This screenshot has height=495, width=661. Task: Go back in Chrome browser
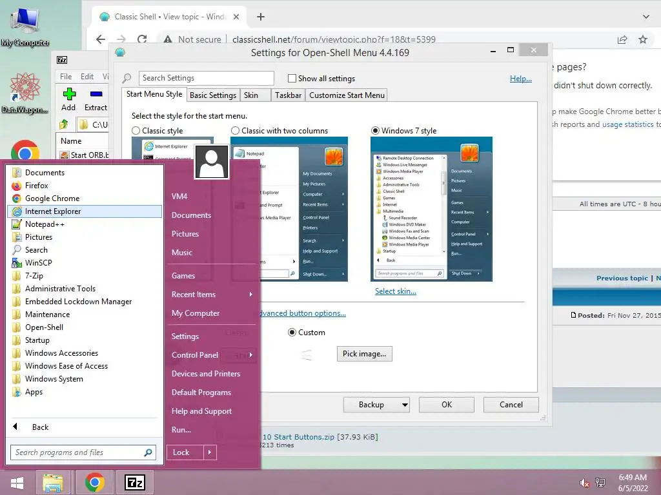(x=100, y=39)
